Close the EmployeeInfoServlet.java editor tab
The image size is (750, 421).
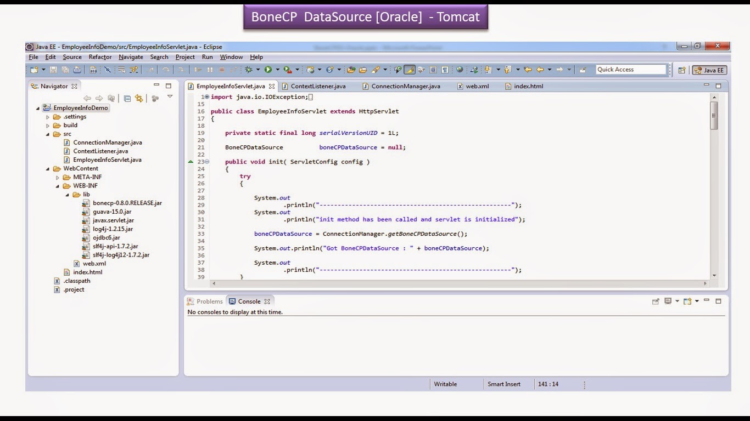(x=272, y=86)
